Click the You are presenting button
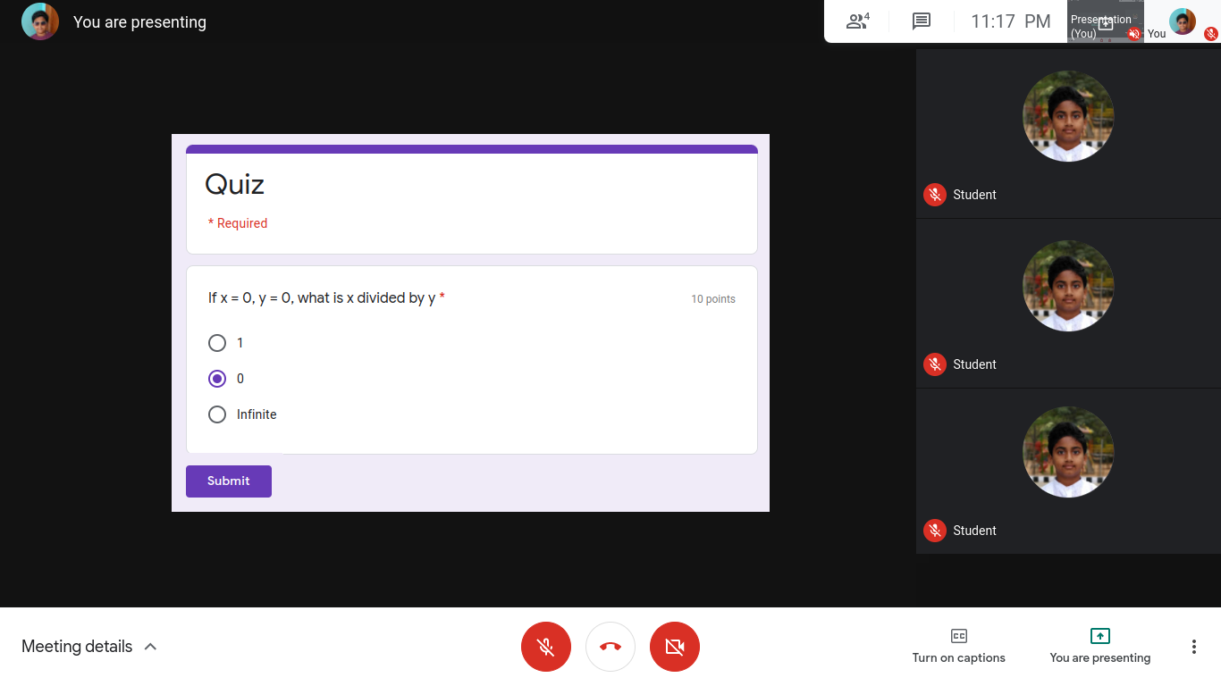1221x686 pixels. click(x=1099, y=646)
